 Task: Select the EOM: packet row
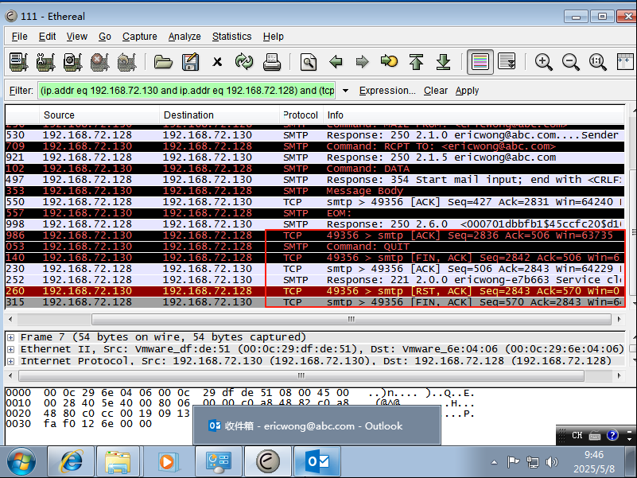[x=315, y=213]
